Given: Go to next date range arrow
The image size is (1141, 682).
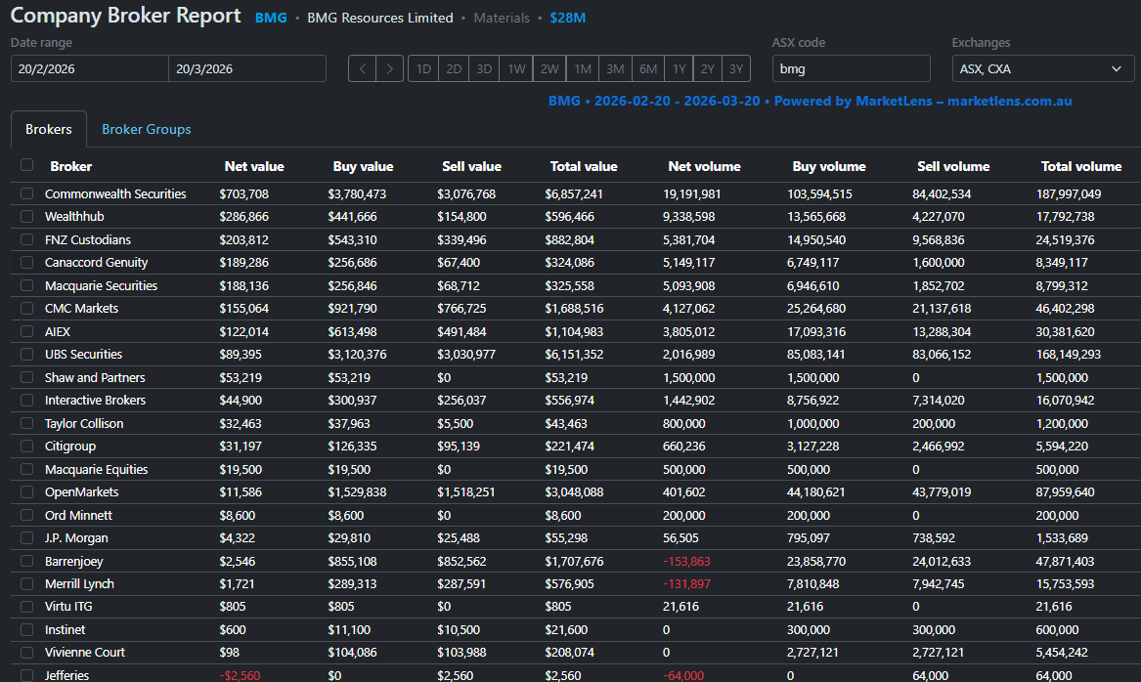Looking at the screenshot, I should [x=389, y=69].
